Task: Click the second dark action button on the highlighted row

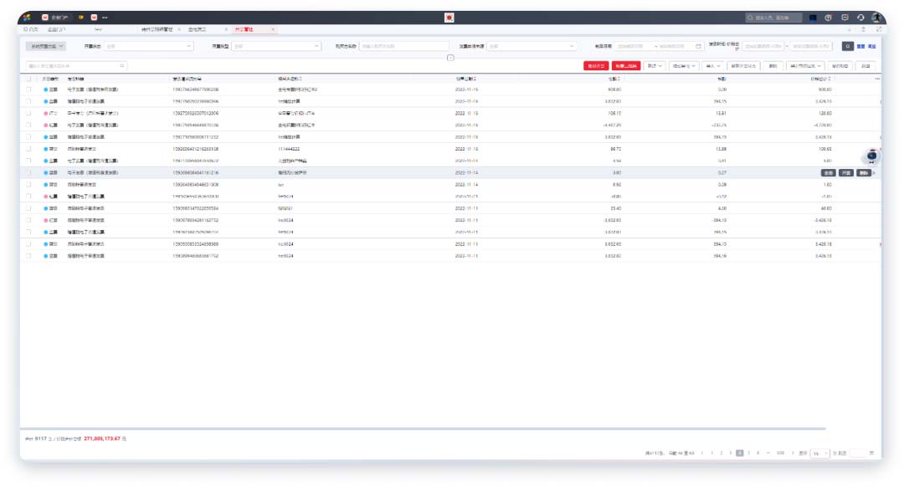Action: click(x=845, y=173)
